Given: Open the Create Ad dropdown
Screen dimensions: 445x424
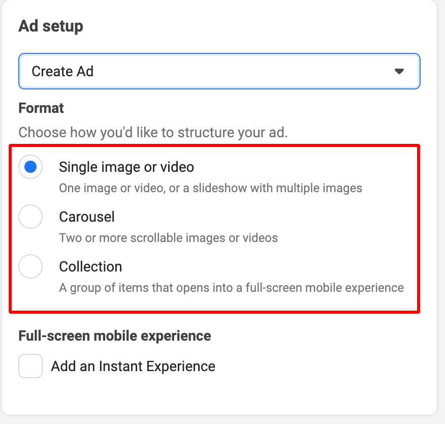Looking at the screenshot, I should [x=219, y=71].
